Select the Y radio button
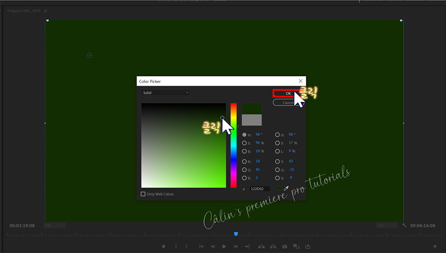This screenshot has width=446, height=253. [x=277, y=161]
